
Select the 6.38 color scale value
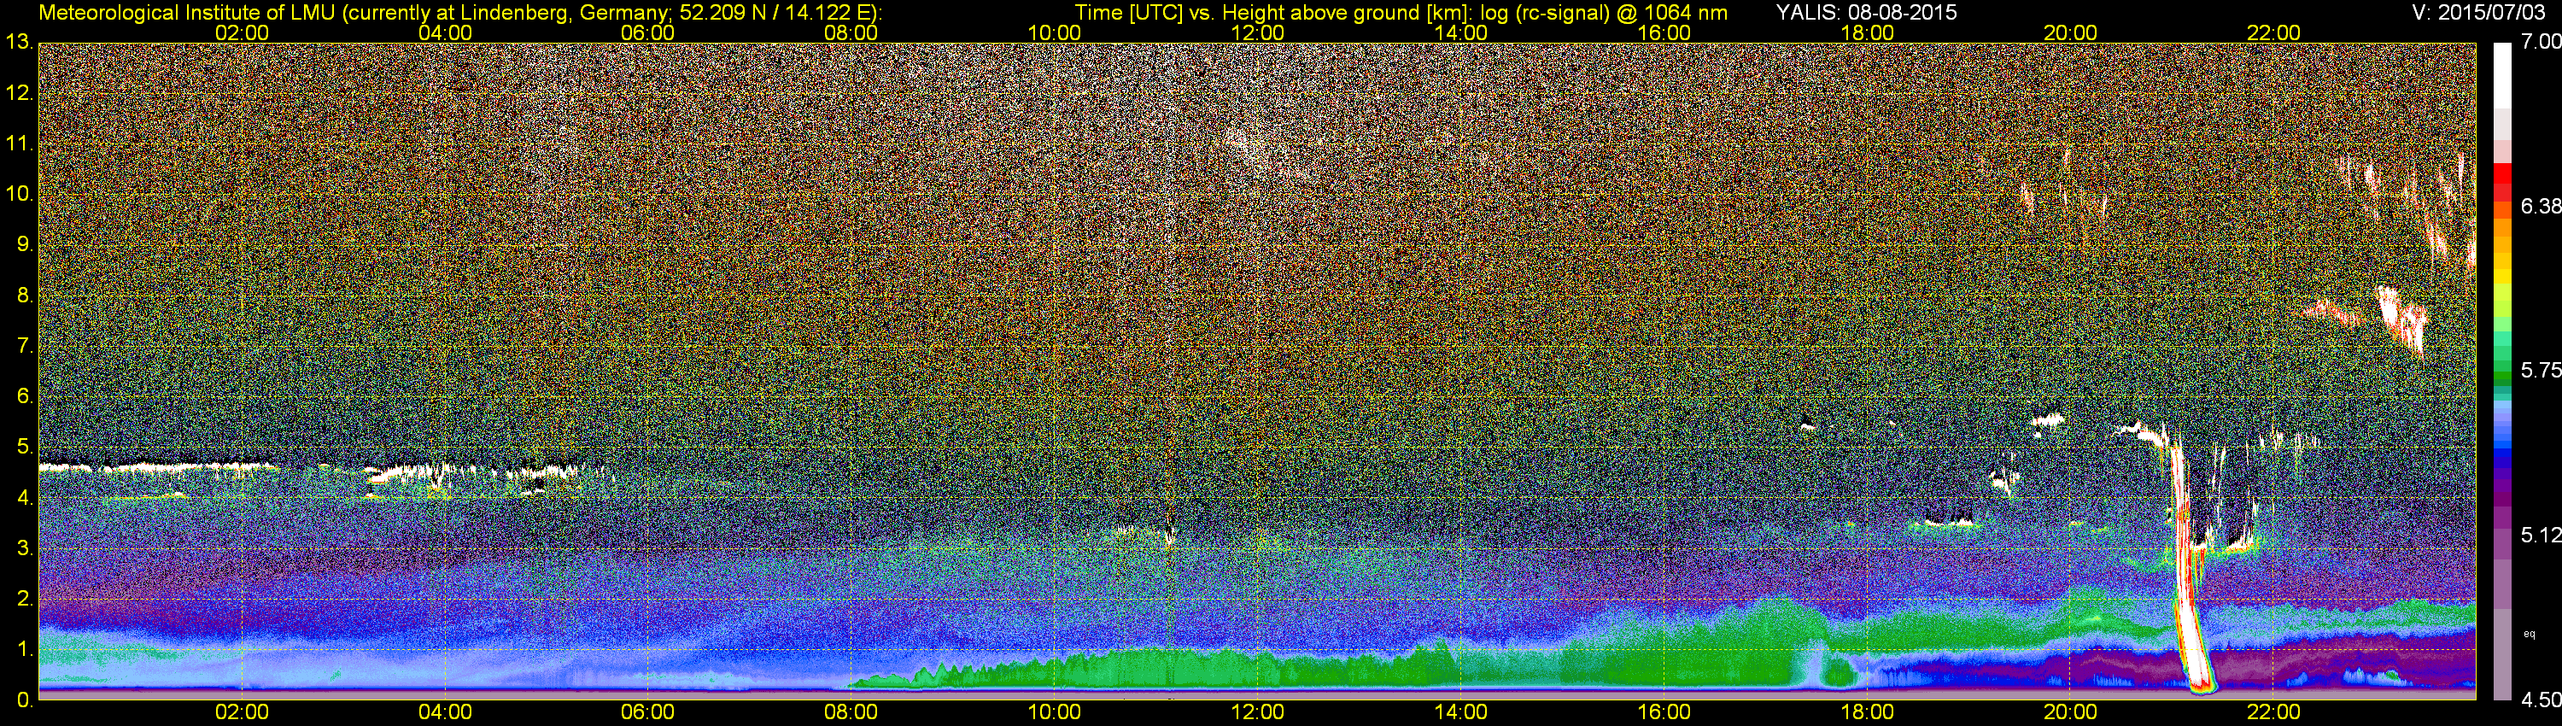click(x=2540, y=206)
